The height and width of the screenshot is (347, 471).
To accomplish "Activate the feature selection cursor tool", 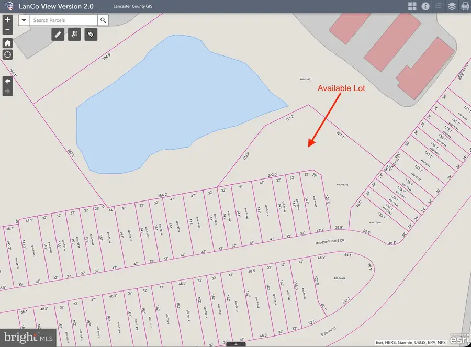I will click(74, 34).
